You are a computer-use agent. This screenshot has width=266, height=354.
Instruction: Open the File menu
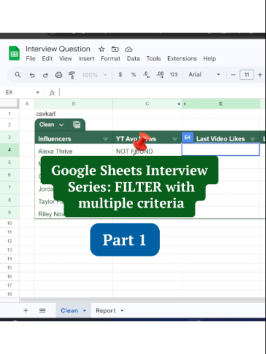31,58
